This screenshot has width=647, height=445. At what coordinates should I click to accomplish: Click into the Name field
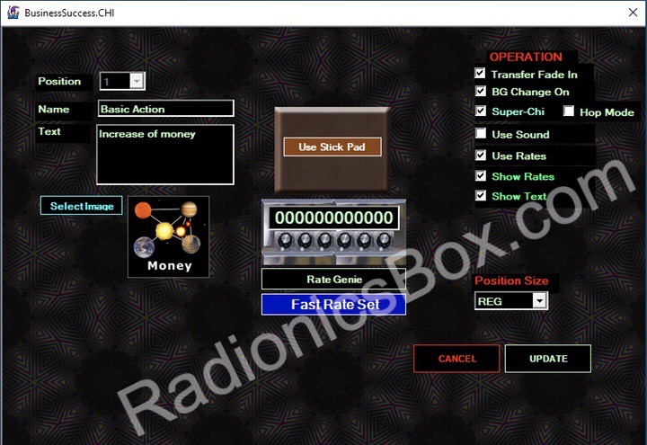pos(166,109)
